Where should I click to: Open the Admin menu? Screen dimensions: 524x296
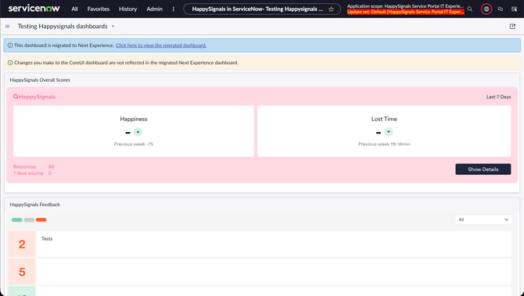pos(154,9)
